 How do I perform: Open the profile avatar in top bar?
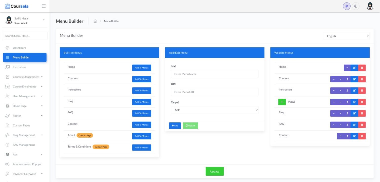tap(370, 6)
